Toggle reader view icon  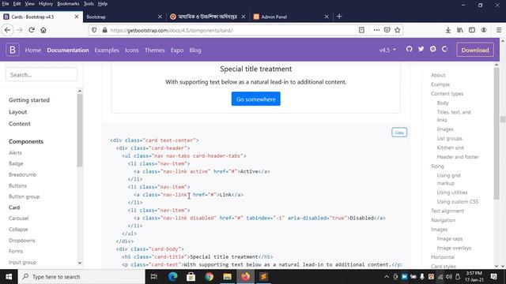(361, 30)
